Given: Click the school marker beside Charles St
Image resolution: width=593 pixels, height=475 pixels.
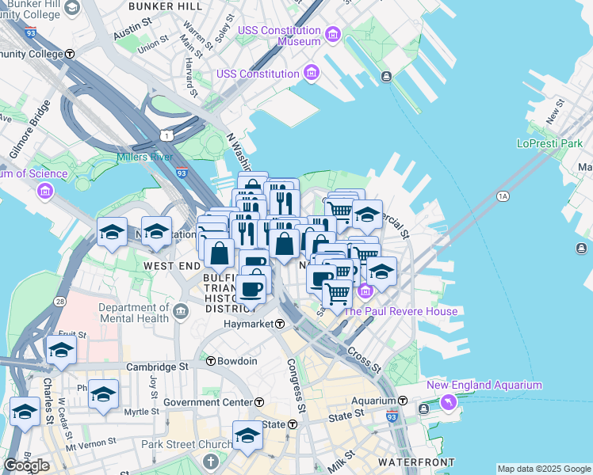Looking at the screenshot, I should (25, 412).
